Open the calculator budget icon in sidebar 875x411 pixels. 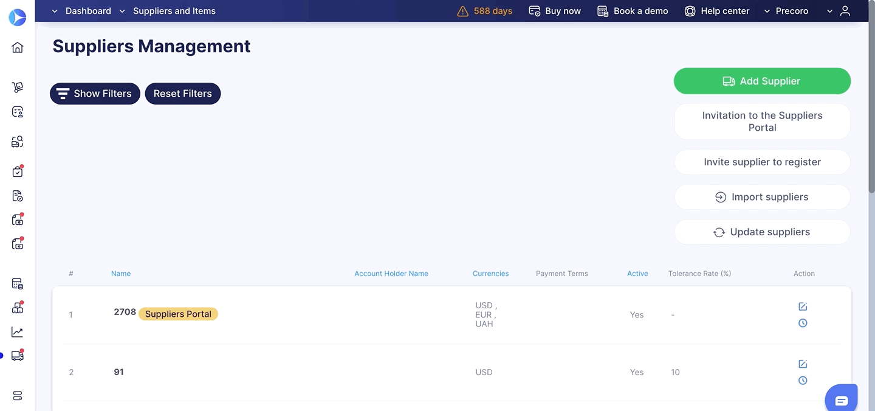coord(18,284)
